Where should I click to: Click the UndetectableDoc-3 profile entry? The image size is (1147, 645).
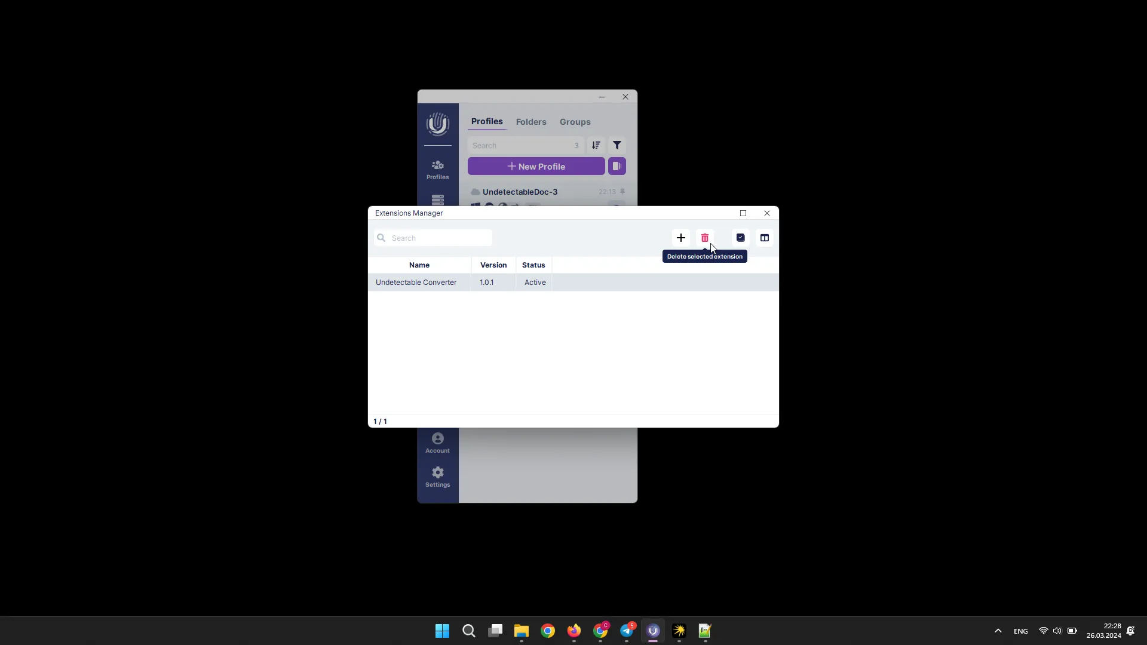click(x=520, y=191)
